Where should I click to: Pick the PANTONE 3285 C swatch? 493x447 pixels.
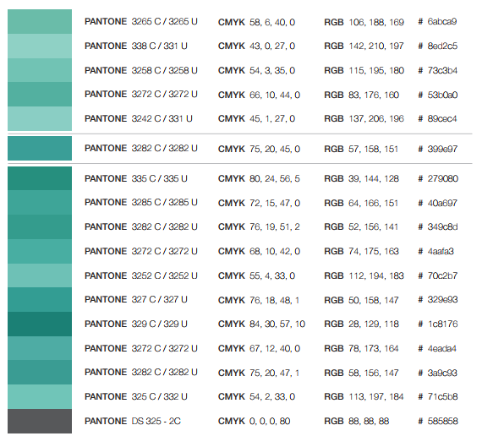pyautogui.click(x=40, y=203)
